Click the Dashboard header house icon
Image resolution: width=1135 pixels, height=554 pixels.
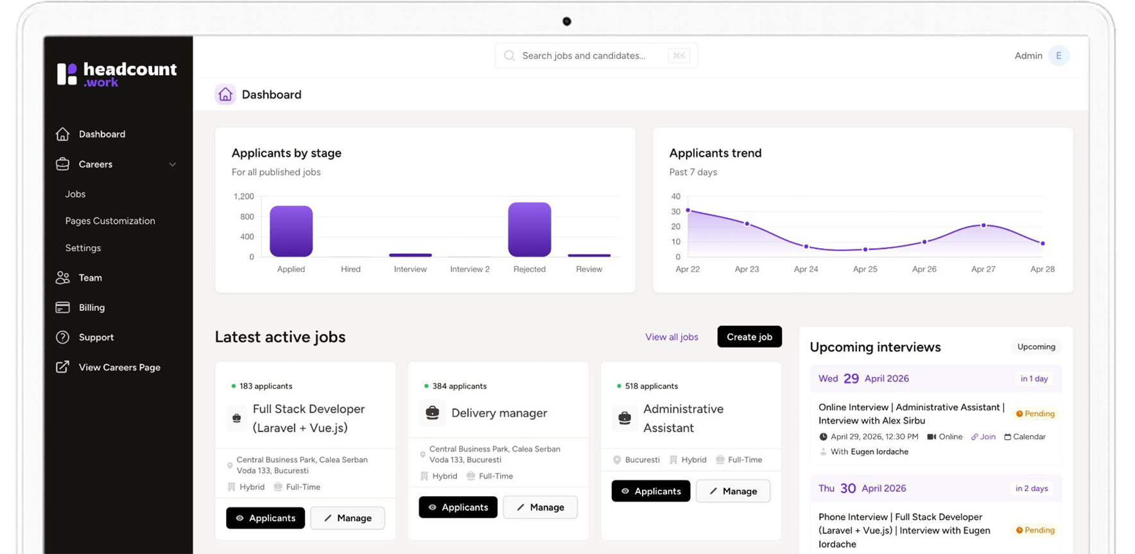click(225, 94)
